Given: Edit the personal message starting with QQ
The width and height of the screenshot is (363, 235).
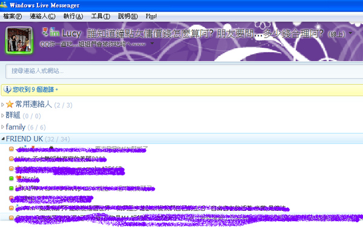Looking at the screenshot, I should pyautogui.click(x=93, y=44).
